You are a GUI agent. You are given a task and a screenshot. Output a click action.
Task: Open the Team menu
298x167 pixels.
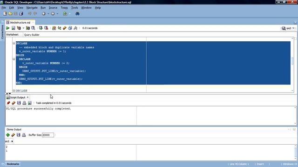pyautogui.click(x=64, y=8)
